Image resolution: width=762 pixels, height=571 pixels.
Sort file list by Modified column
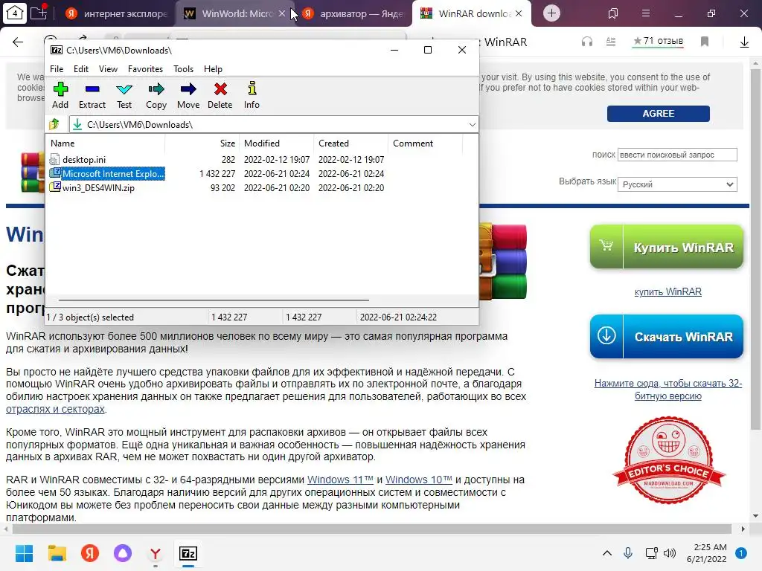point(276,143)
